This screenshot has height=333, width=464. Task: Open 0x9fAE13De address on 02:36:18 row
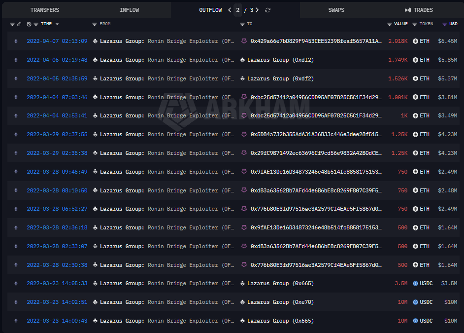(316, 227)
